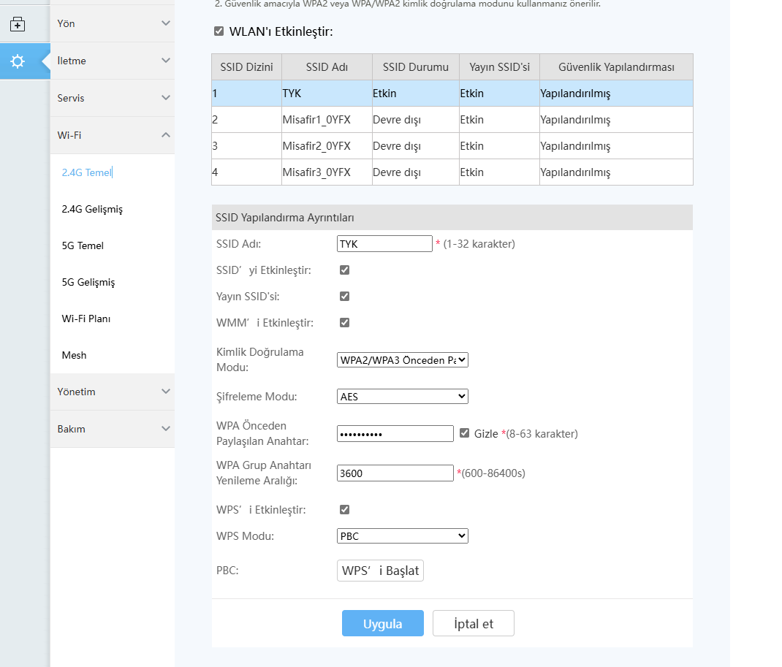Open the Mesh settings page
Image resolution: width=782 pixels, height=667 pixels.
[74, 355]
